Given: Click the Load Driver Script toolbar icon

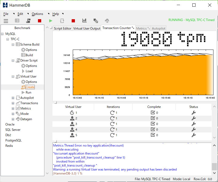Looking at the screenshot, I should pyautogui.click(x=28, y=21).
